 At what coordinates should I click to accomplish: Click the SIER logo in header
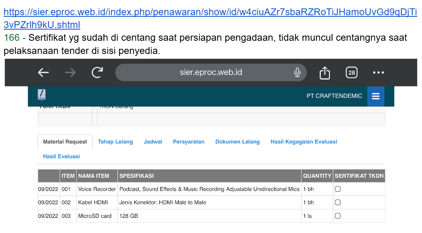42,95
